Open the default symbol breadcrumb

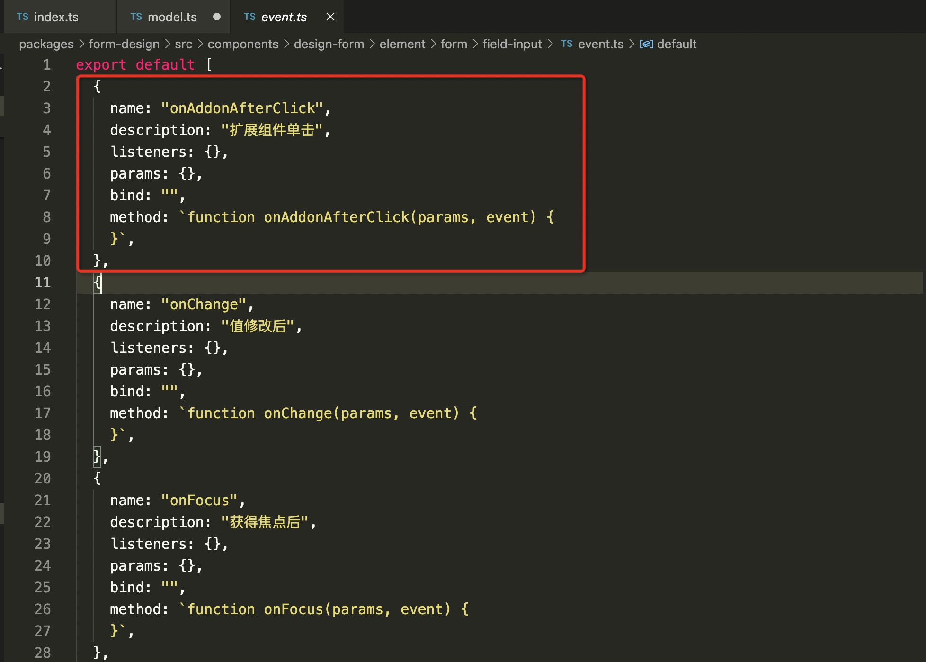[x=677, y=44]
